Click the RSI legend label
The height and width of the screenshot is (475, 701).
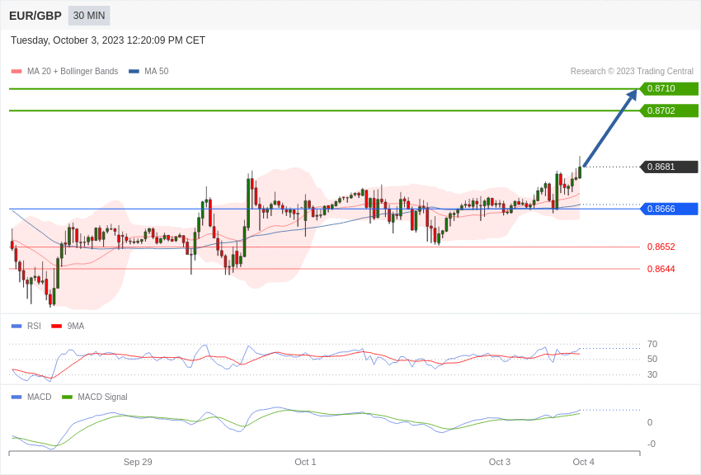pos(34,327)
